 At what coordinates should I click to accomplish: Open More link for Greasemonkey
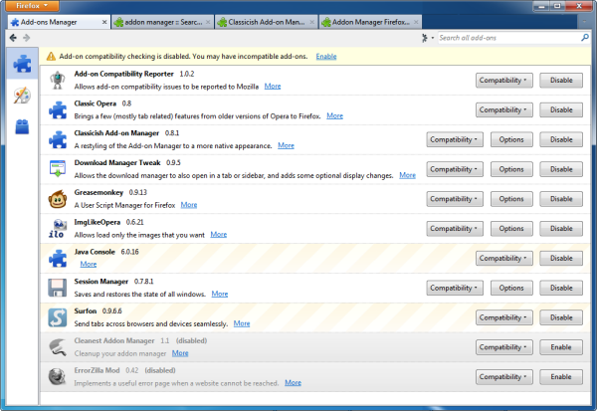pos(189,205)
